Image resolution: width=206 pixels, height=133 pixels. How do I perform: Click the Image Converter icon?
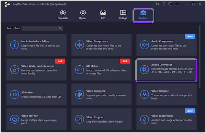145,69
